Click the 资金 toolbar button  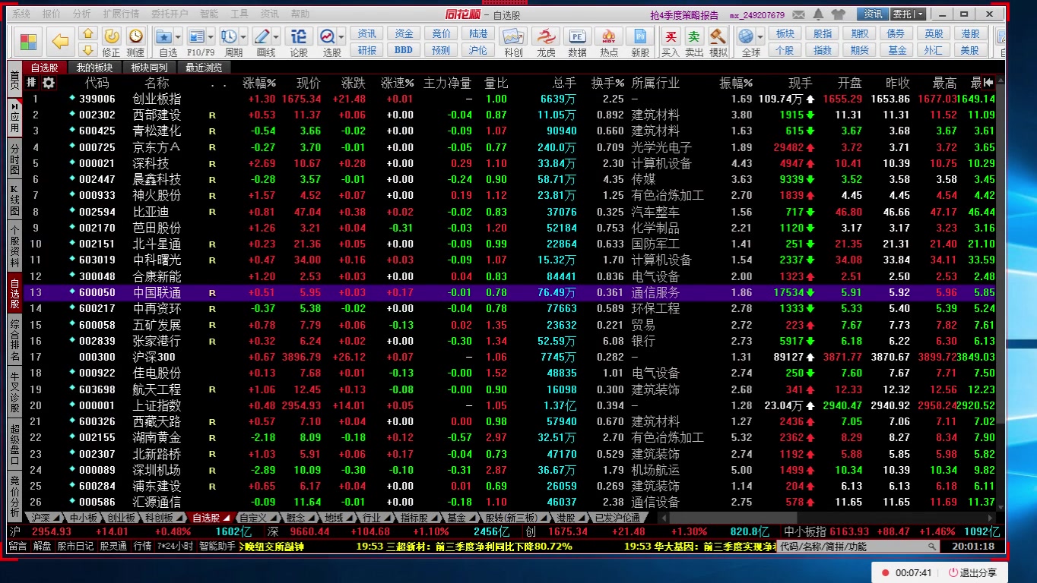[x=404, y=33]
